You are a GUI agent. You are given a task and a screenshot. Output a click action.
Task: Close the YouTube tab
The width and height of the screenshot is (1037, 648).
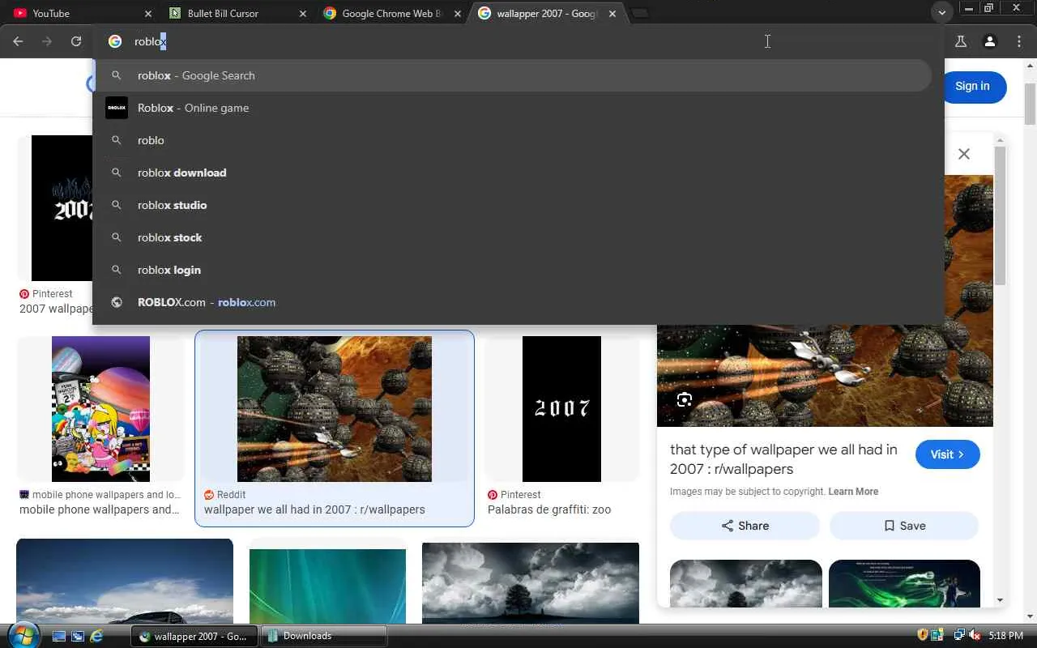point(147,14)
